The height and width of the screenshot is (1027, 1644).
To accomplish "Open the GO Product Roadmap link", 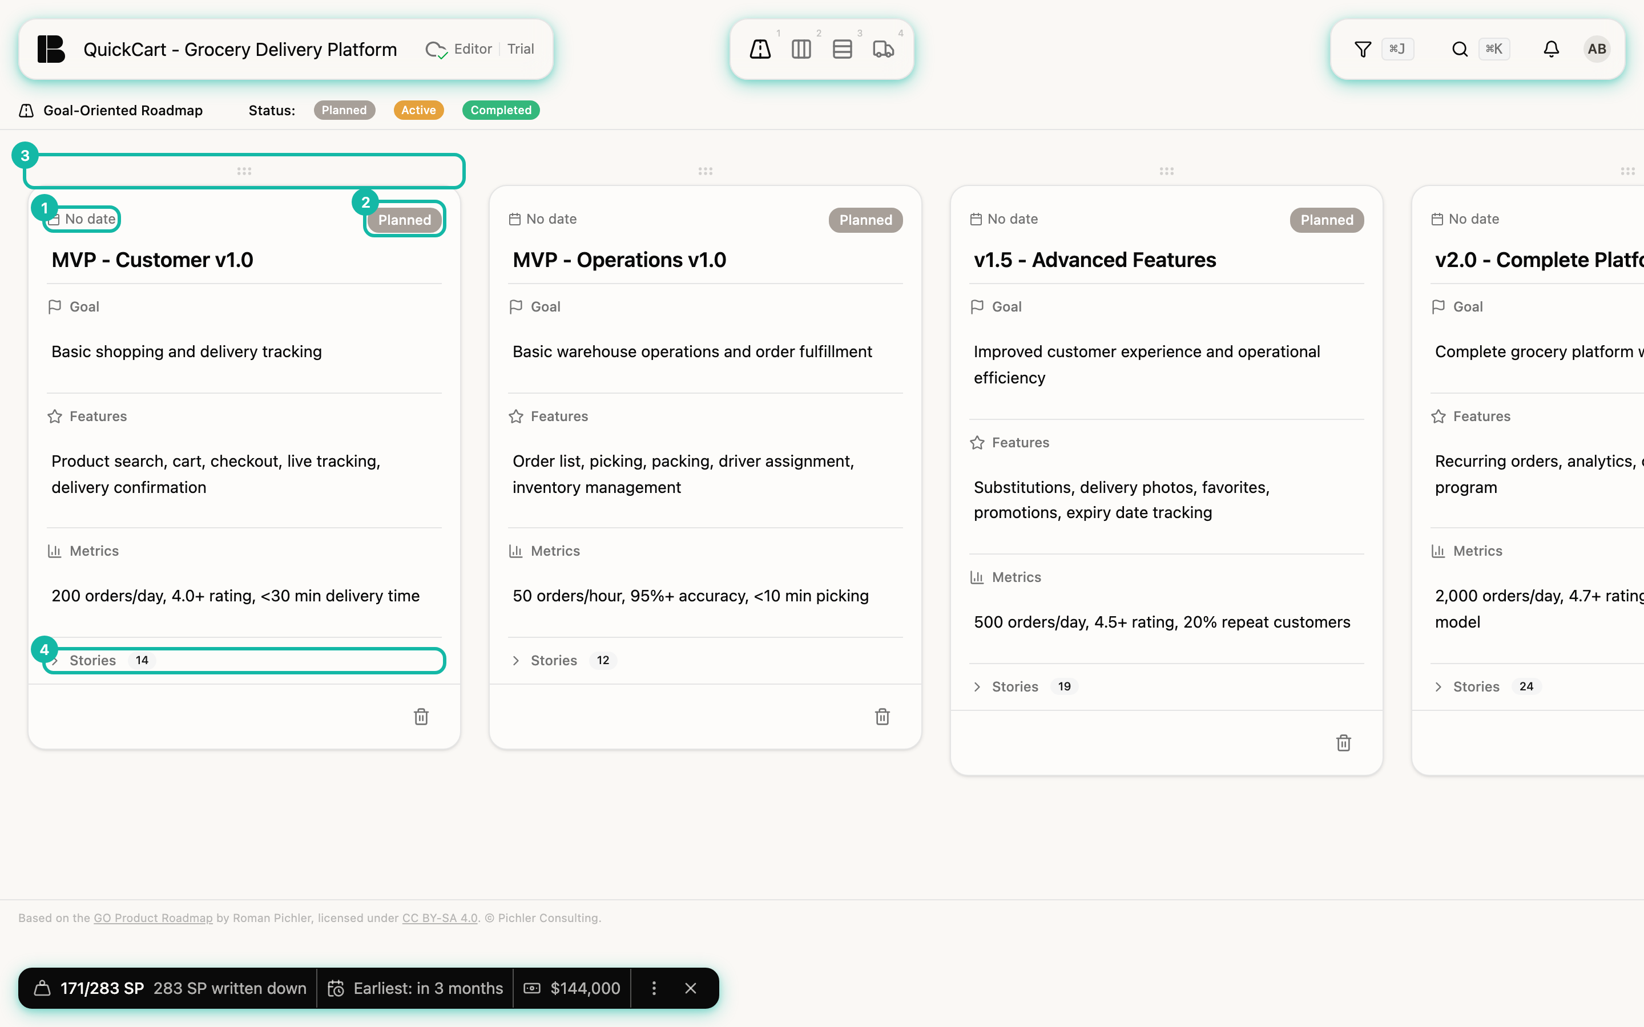I will click(153, 917).
